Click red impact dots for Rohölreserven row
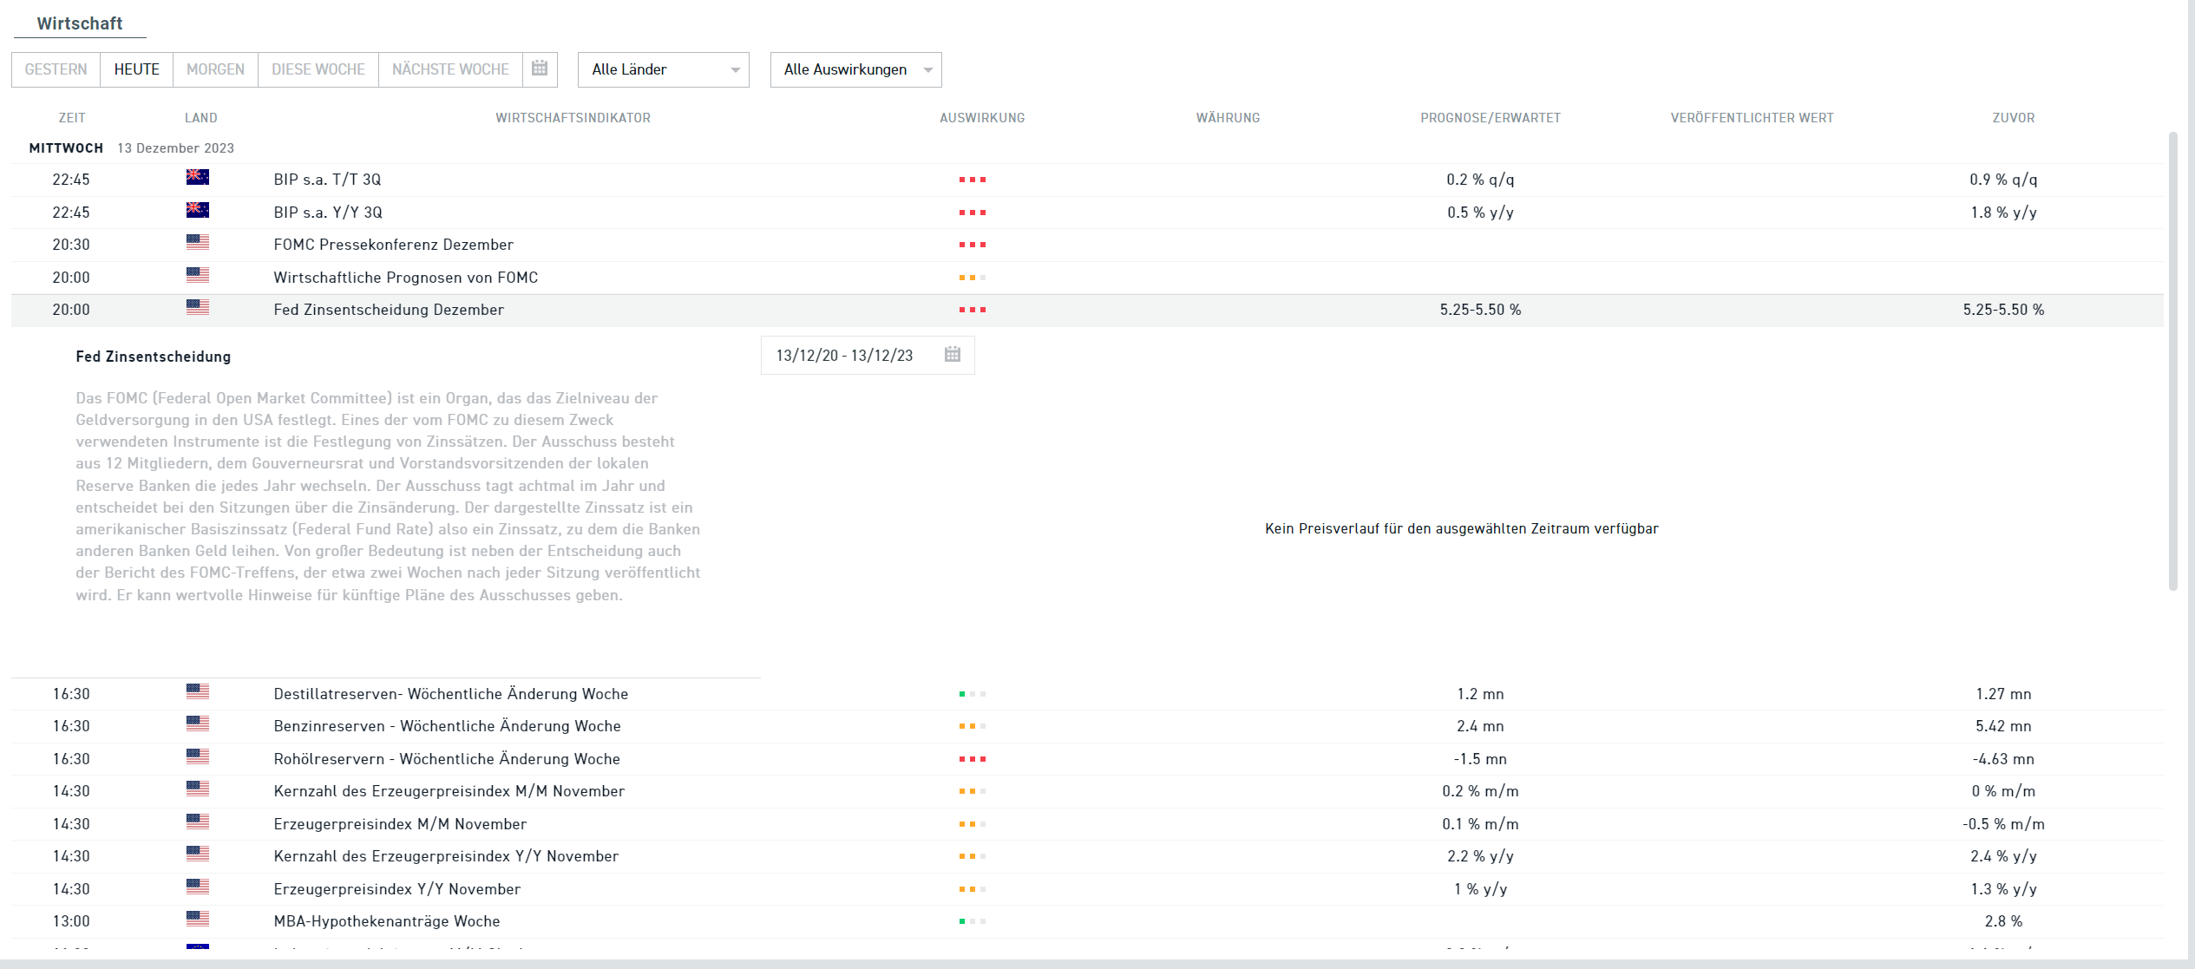This screenshot has width=2195, height=969. 972,759
